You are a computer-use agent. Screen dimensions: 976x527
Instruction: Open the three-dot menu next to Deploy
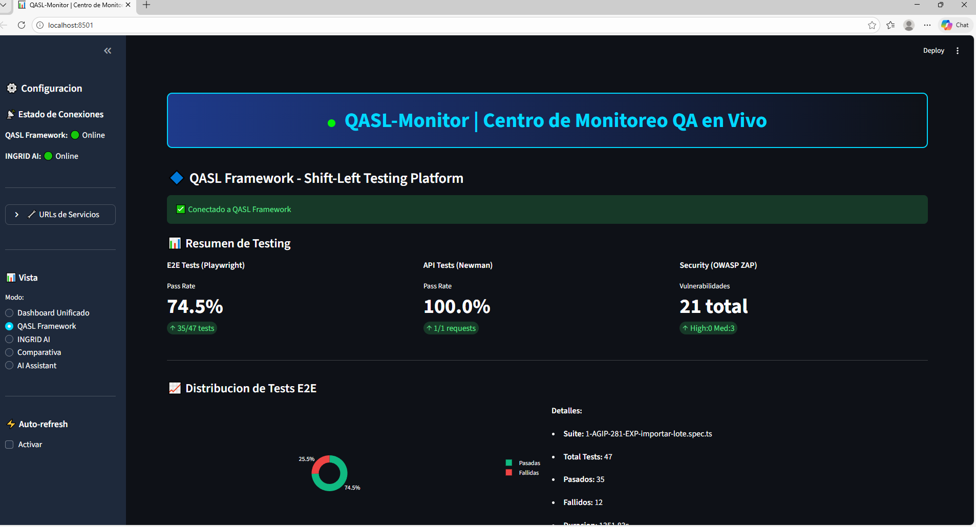(958, 50)
